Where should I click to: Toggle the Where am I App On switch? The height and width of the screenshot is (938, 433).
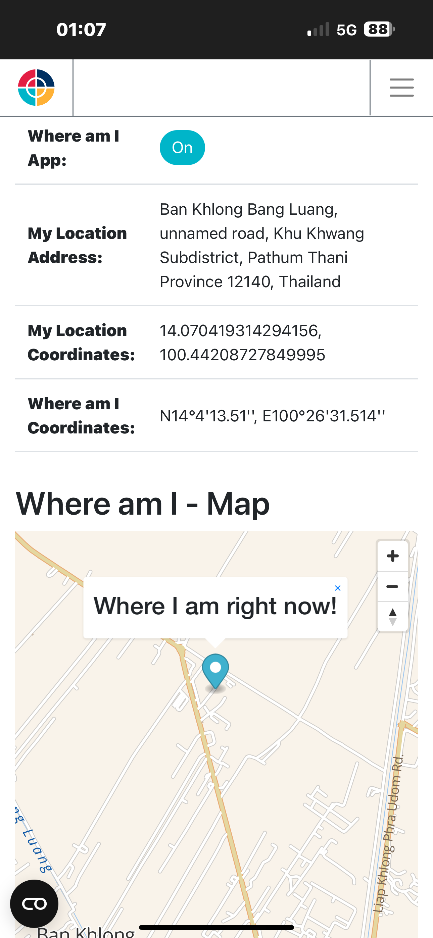[x=182, y=148]
